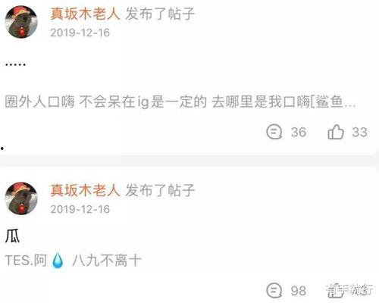The image size is (379, 303).
Task: Open the avatar of the second post
Action: 21,198
